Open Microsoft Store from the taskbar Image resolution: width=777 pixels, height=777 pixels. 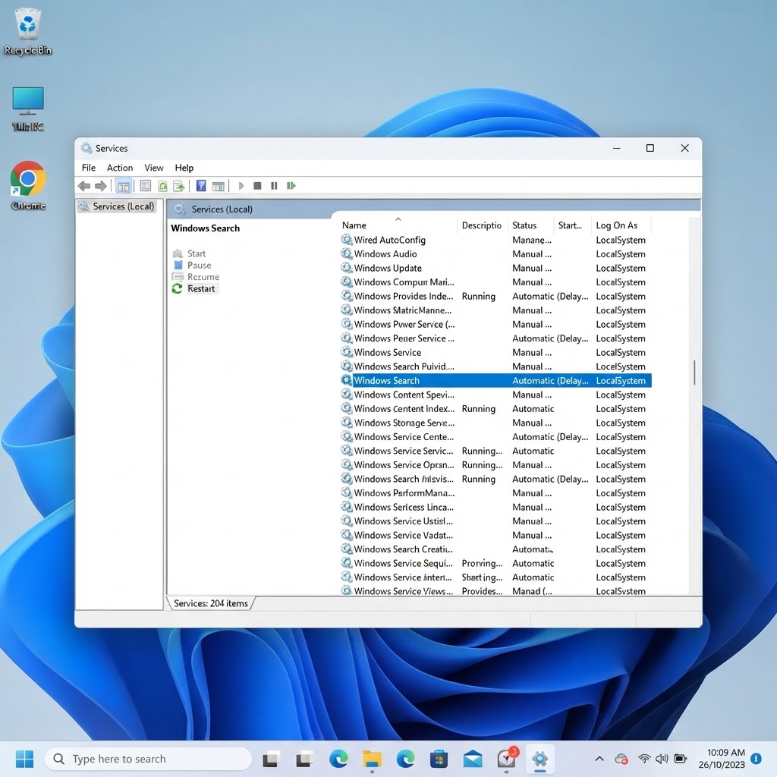(439, 759)
